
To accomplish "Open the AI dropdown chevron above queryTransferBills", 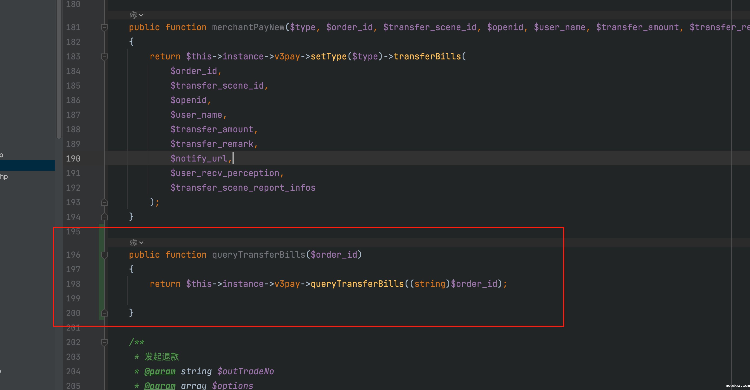I will pos(141,243).
